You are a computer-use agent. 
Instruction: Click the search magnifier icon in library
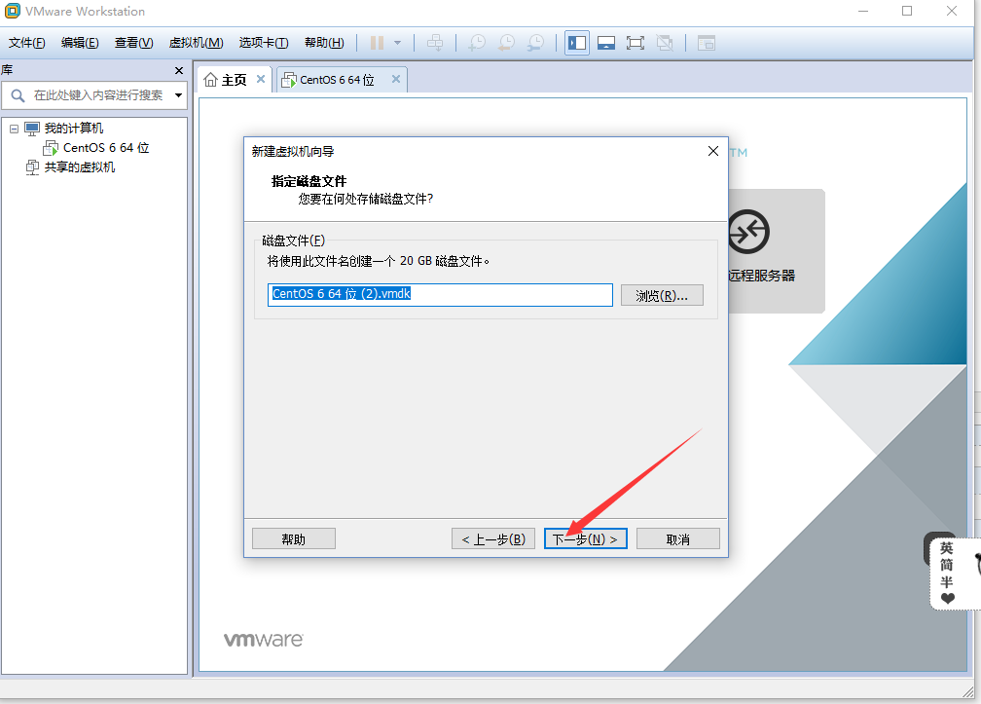pos(18,95)
